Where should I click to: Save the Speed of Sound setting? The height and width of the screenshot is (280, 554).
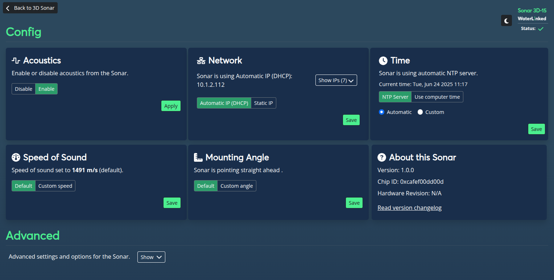click(172, 203)
